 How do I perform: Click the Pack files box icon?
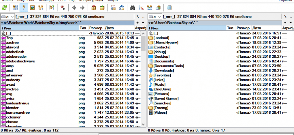tap(94, 8)
